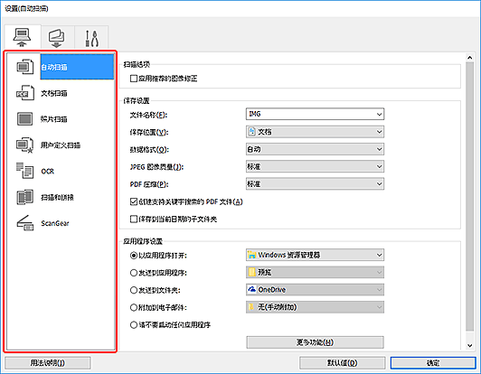Uncheck 创建支持关键字搜索的 PDF 文件 checkbox
The width and height of the screenshot is (481, 374).
[x=134, y=201]
